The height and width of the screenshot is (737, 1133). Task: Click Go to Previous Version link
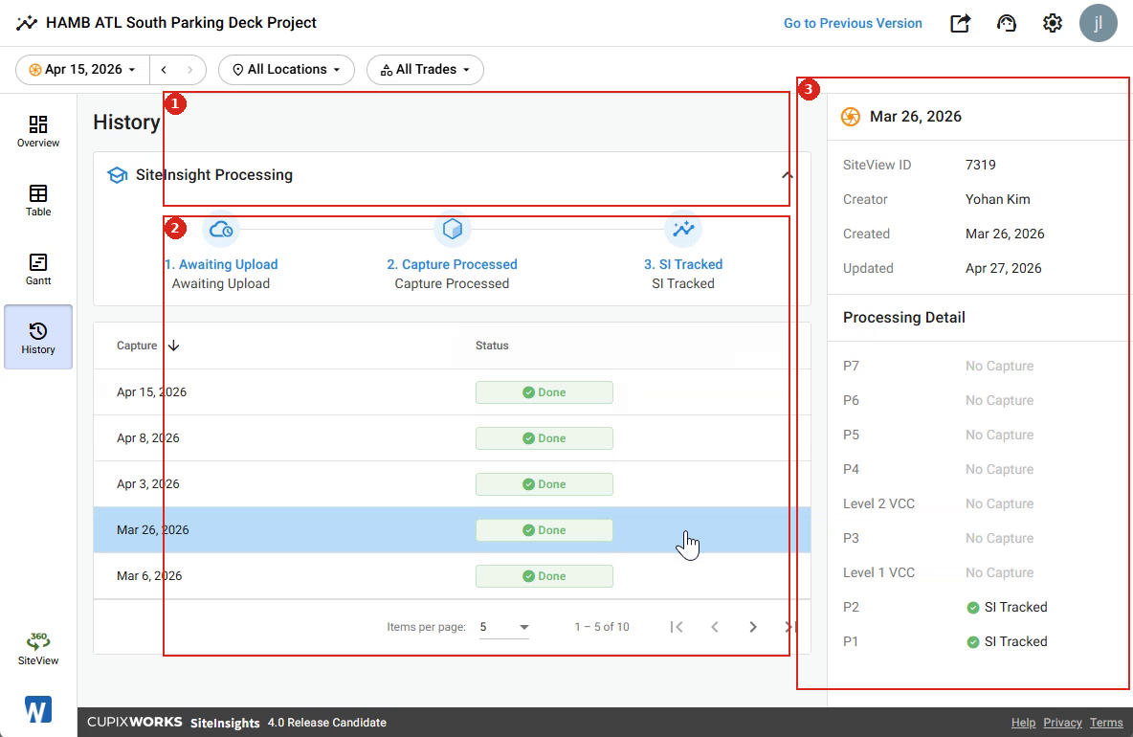(x=853, y=23)
